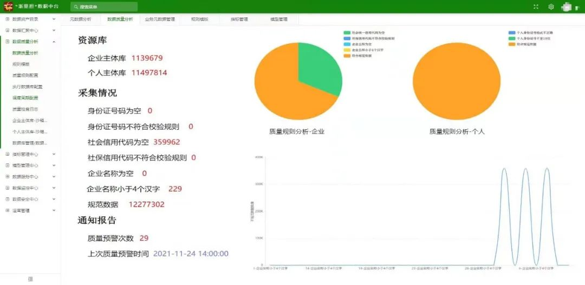Open settings via the gear icon
The image size is (585, 285).
point(551,6)
